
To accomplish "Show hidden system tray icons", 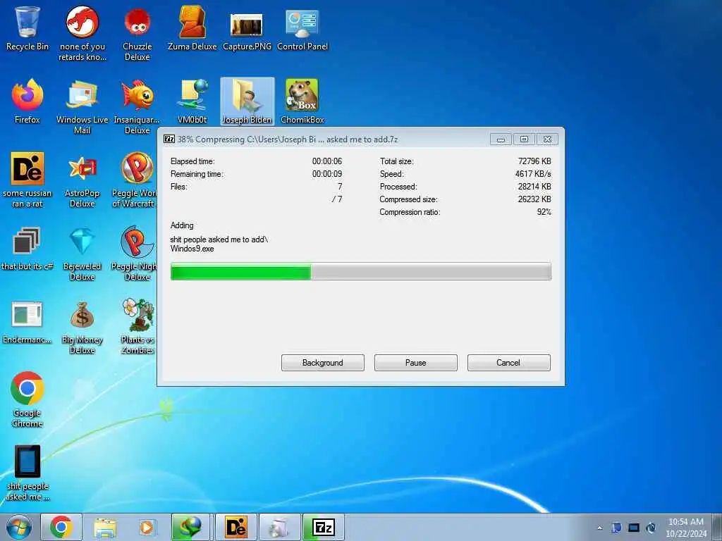I will coord(599,528).
